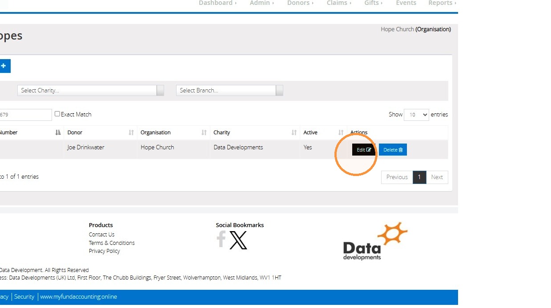Open the Dashboard menu

tap(217, 3)
